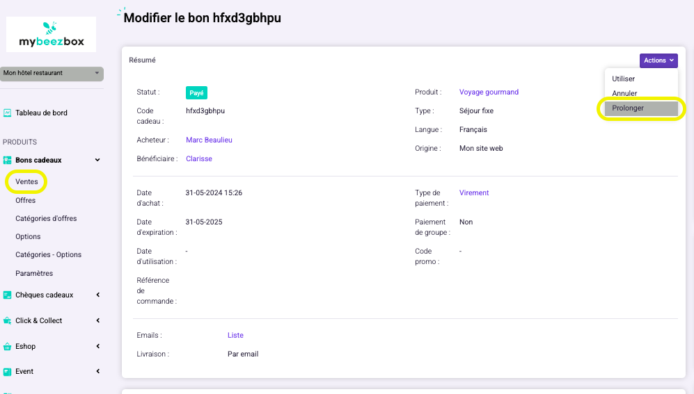Open Paramètres in the sidebar
Viewport: 694px width, 394px height.
point(34,273)
